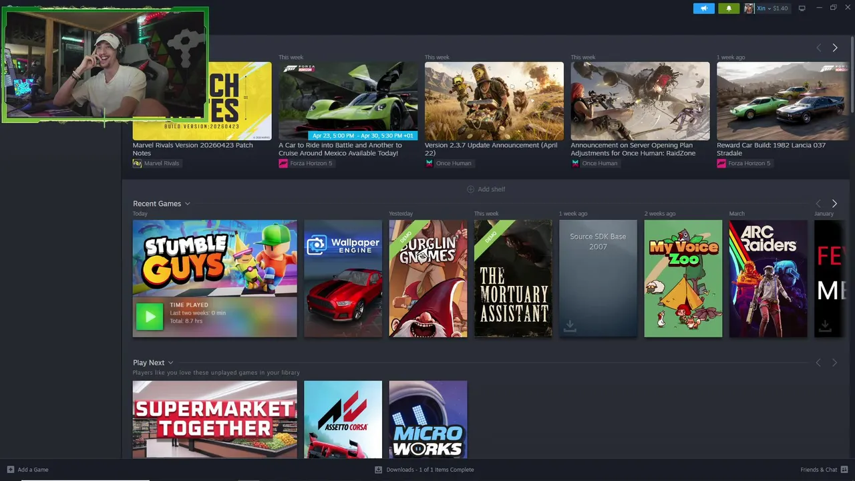This screenshot has height=481, width=855.
Task: Show next news items with top arrow
Action: tap(834, 48)
